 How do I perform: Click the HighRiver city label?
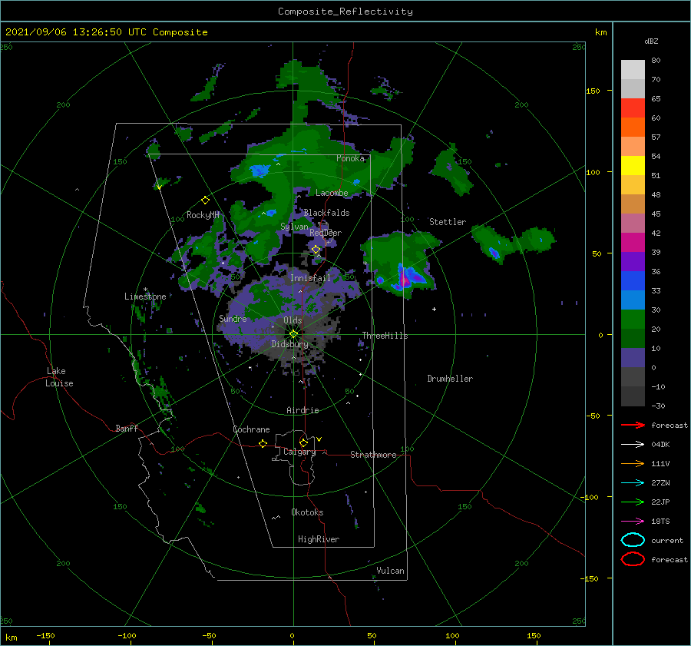pos(318,539)
